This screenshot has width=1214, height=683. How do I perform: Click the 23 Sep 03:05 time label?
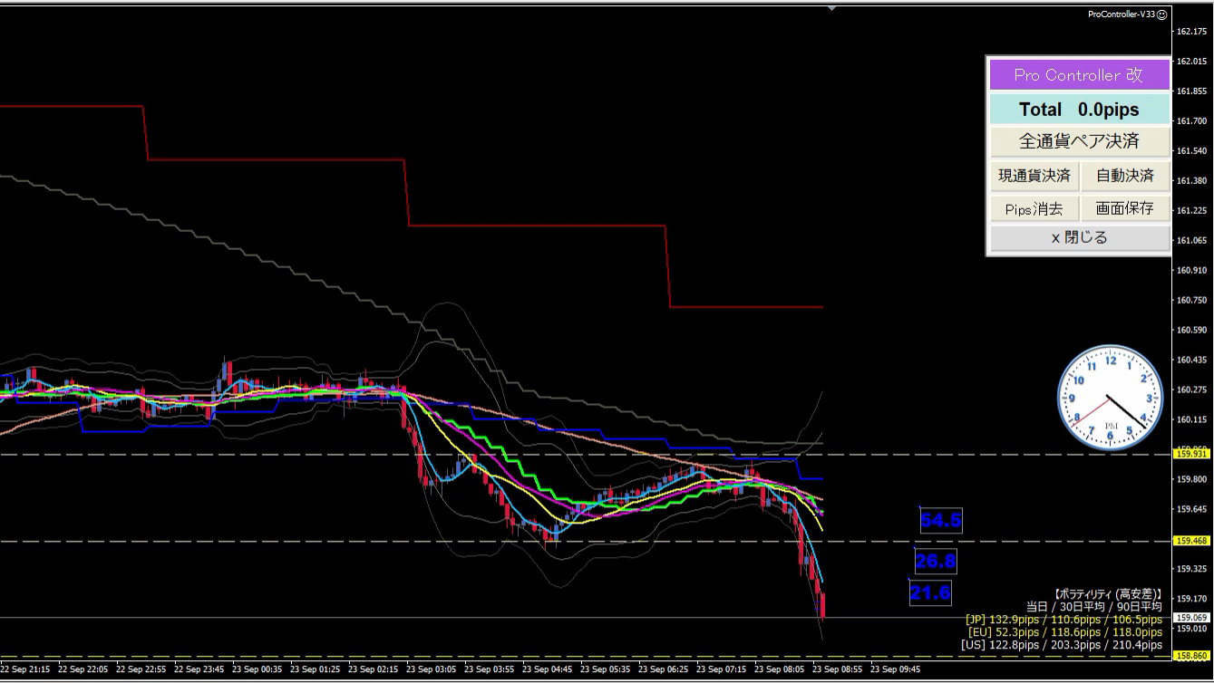(x=433, y=670)
